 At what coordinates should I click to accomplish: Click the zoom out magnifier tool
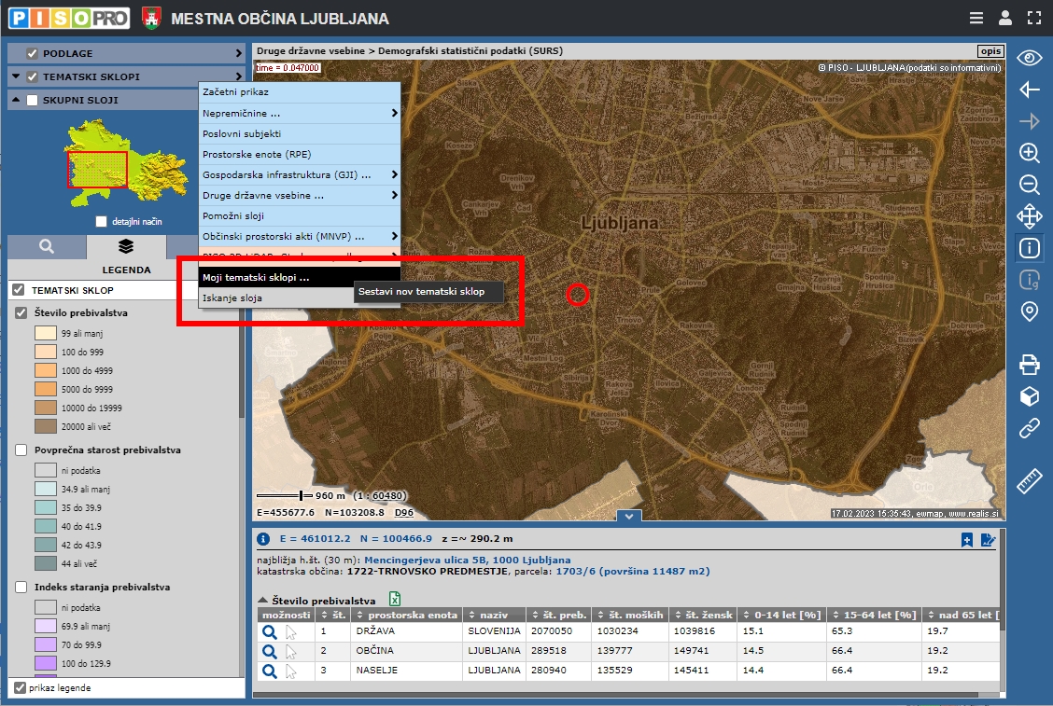1029,185
